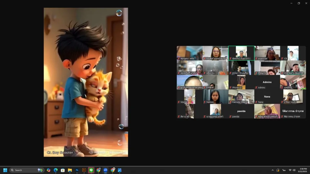This screenshot has width=310, height=174.
Task: Click the shared boy and kitten image
Action: (86, 82)
